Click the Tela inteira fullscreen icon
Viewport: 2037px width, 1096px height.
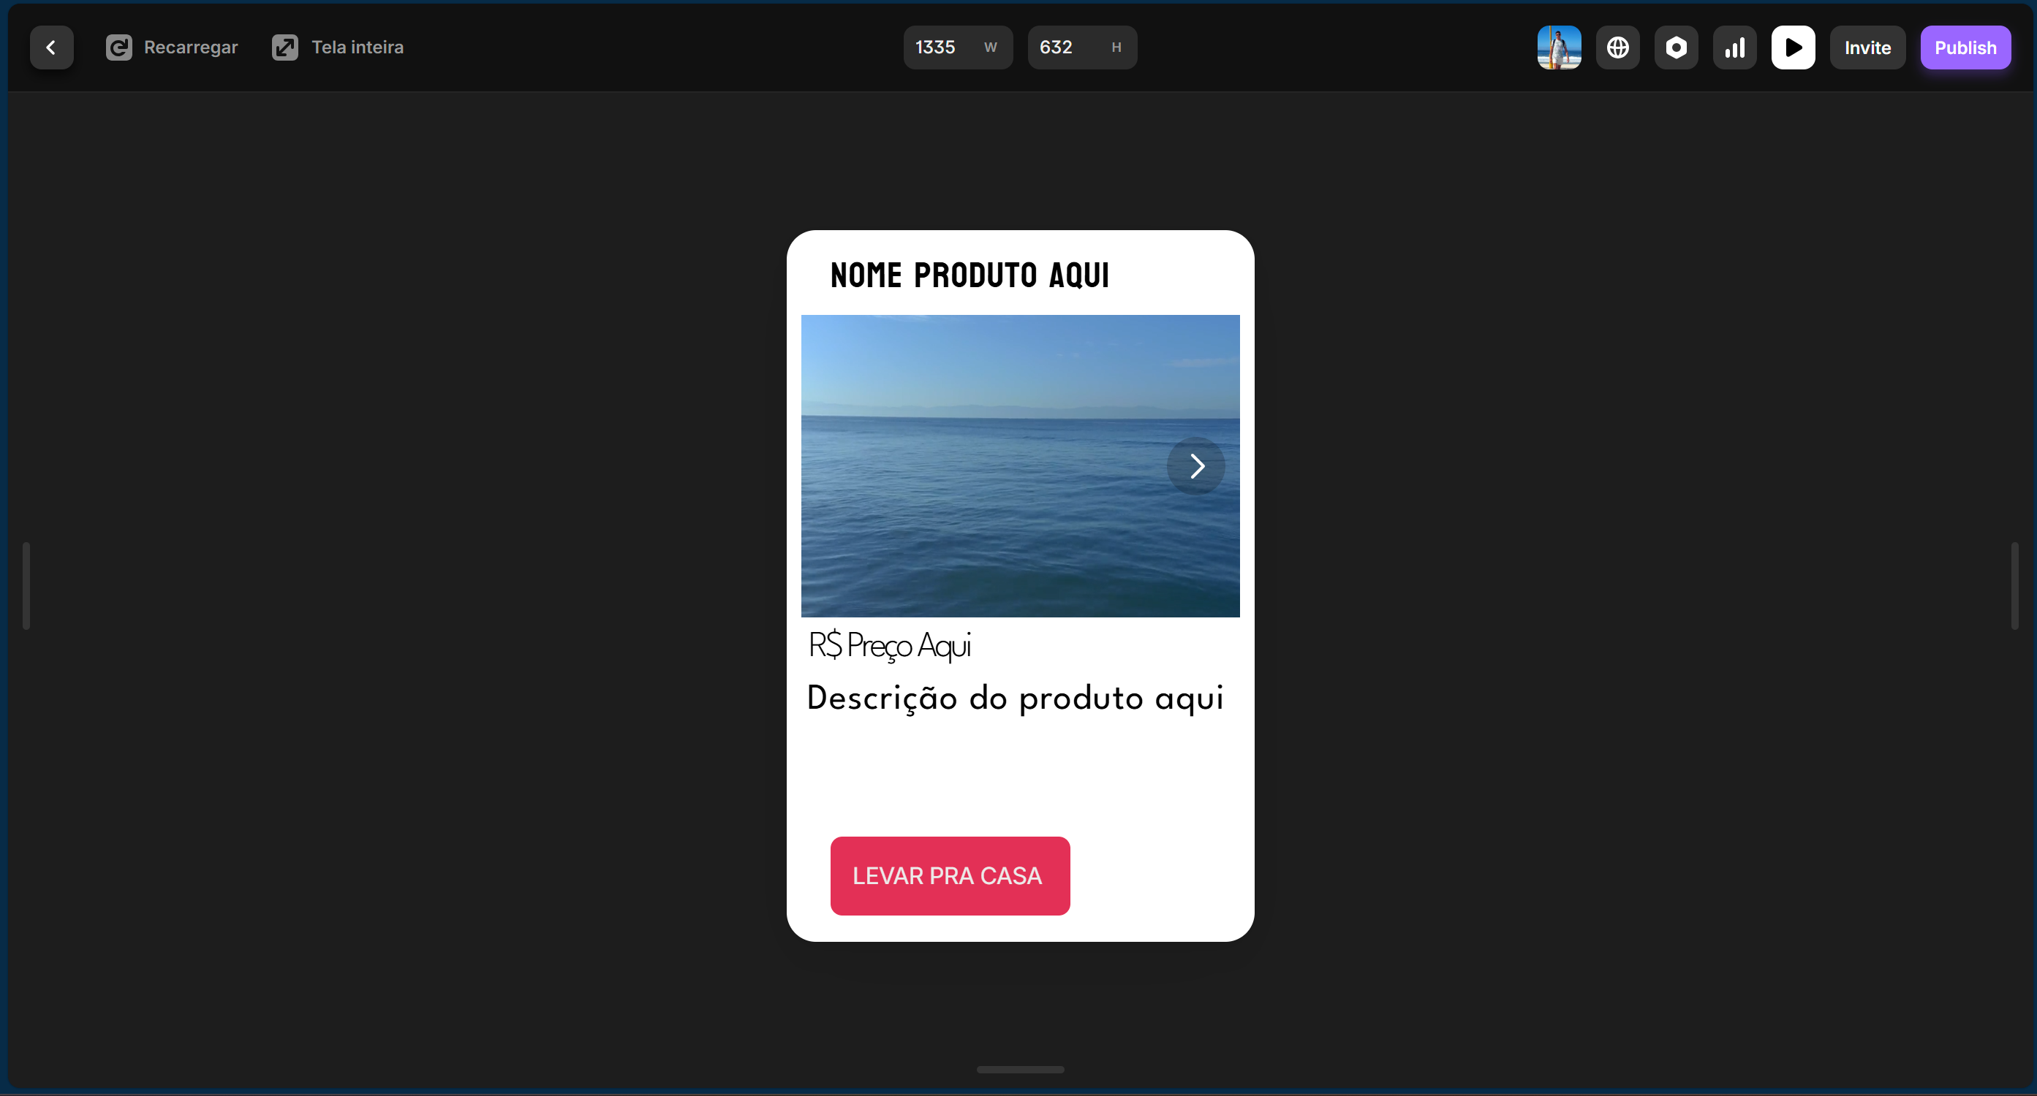(285, 47)
